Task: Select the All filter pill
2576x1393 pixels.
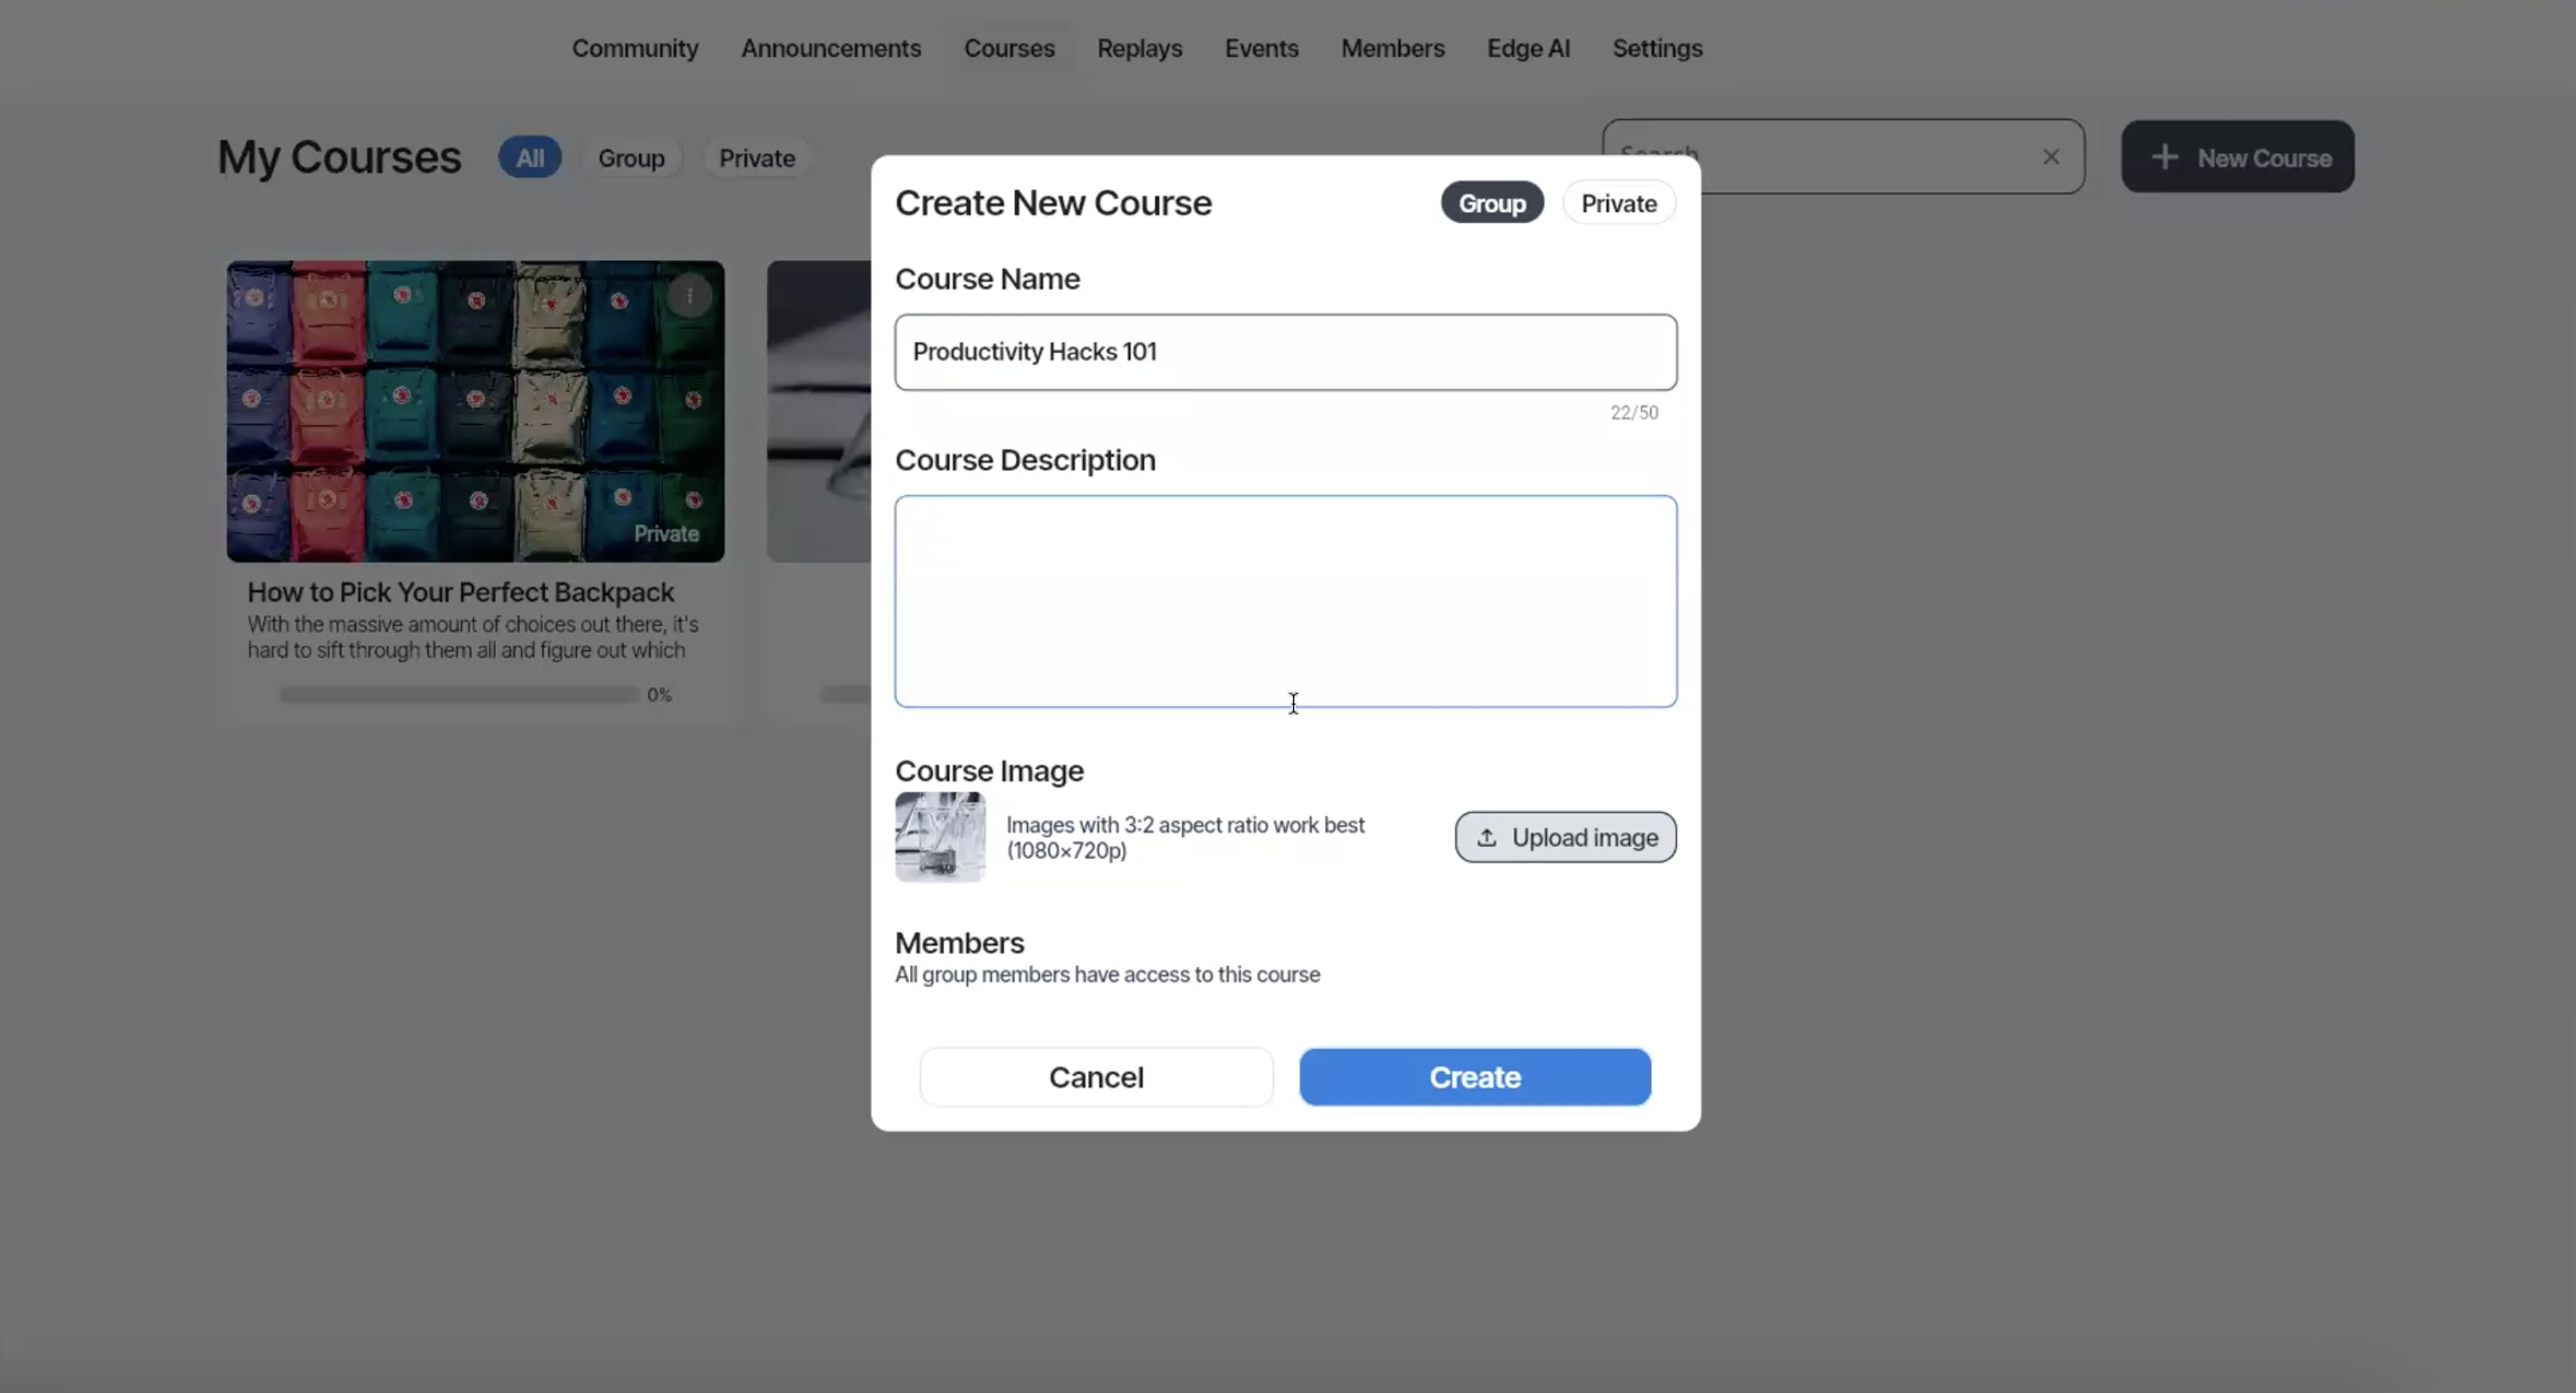Action: [x=529, y=158]
